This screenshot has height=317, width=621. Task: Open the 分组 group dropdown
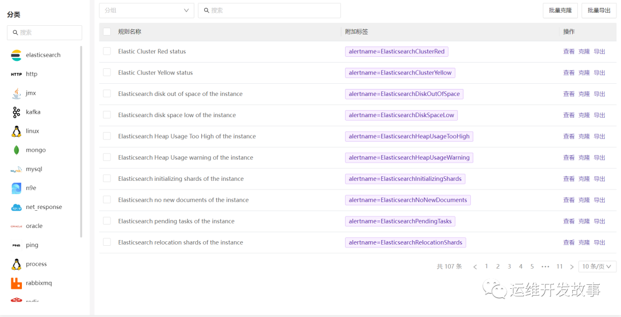pos(147,10)
